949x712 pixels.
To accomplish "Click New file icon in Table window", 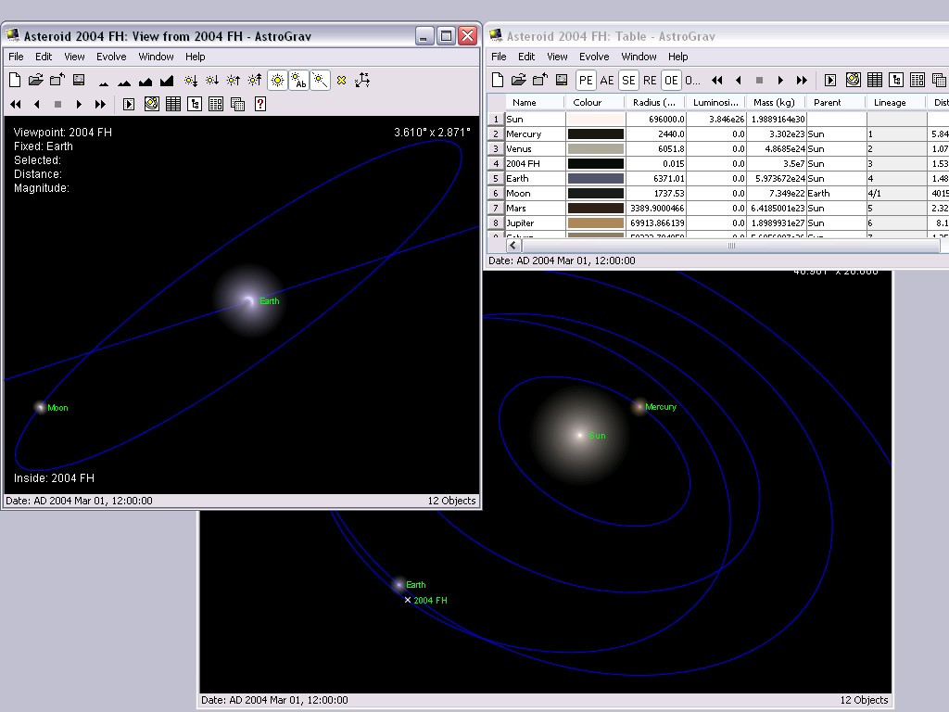I will (498, 80).
